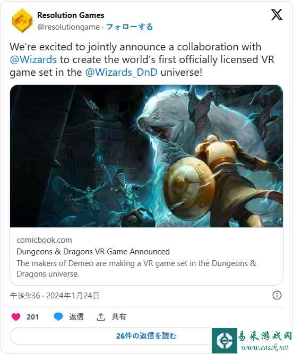The height and width of the screenshot is (354, 293).
Task: Open the tweet info circle icon
Action: point(277,295)
